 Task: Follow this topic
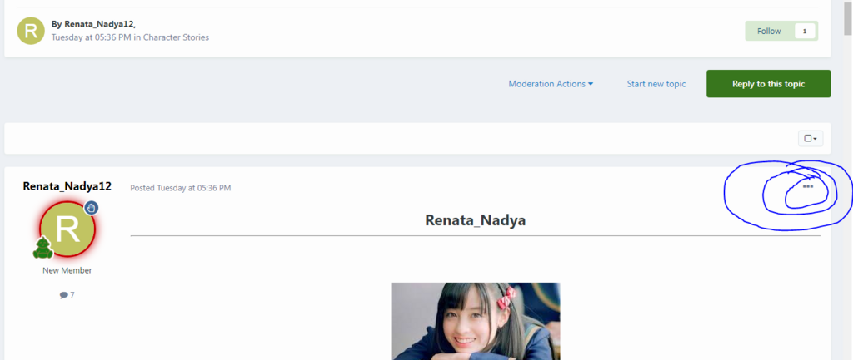(x=769, y=31)
